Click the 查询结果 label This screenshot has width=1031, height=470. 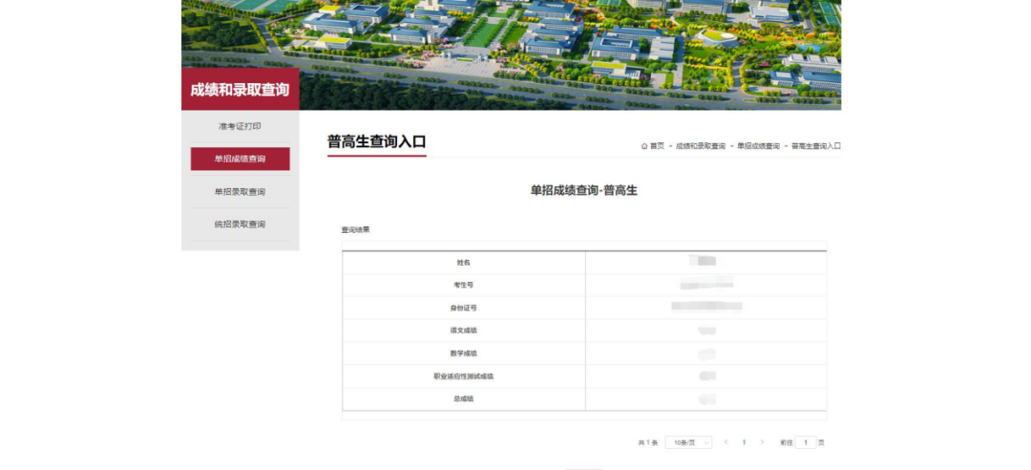coord(355,229)
